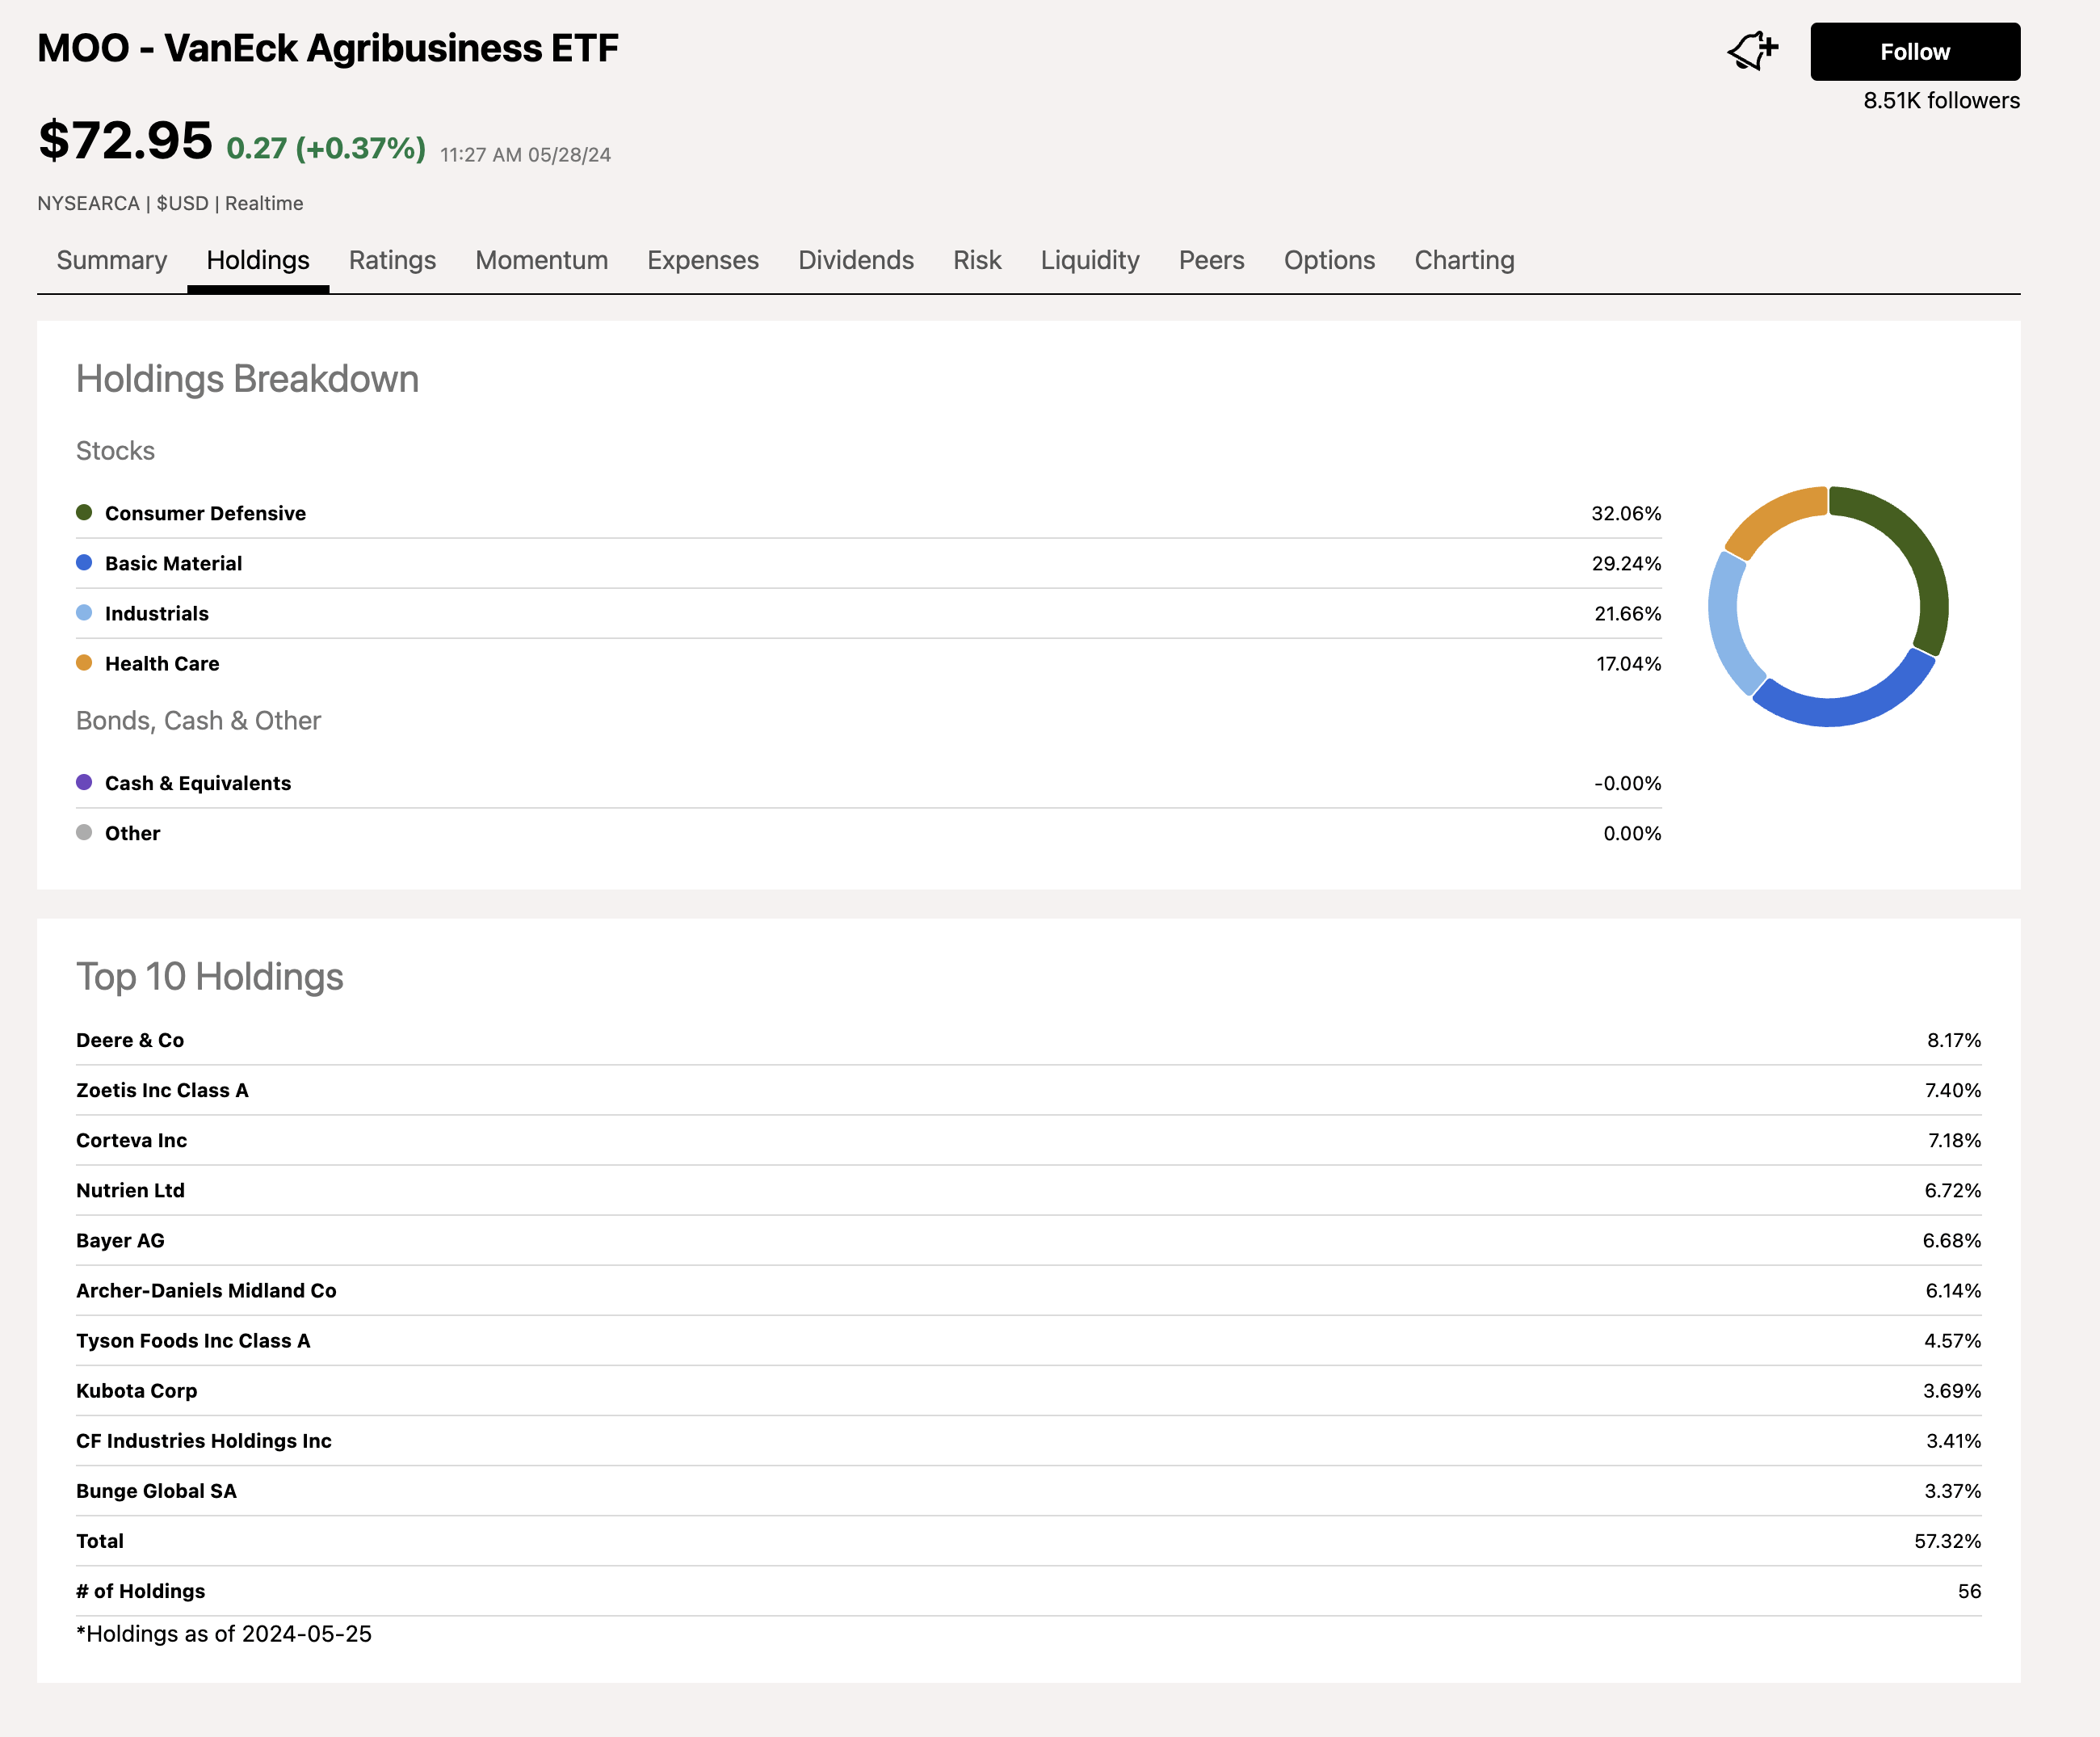Image resolution: width=2100 pixels, height=1737 pixels.
Task: Click the bell alert icon
Action: pos(1752,51)
